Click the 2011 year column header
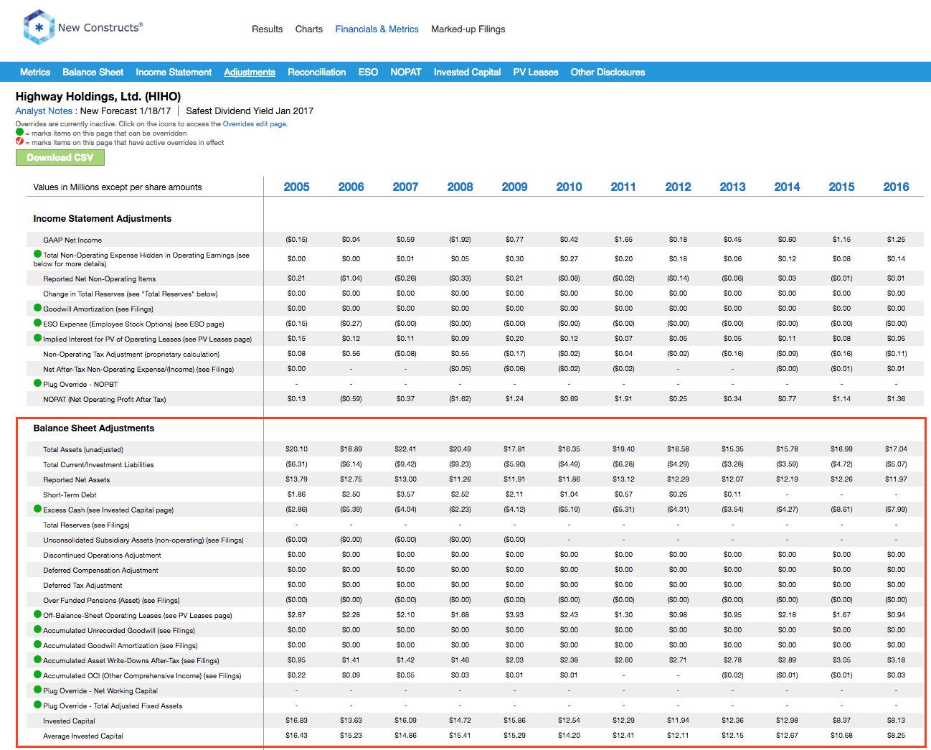 (623, 187)
